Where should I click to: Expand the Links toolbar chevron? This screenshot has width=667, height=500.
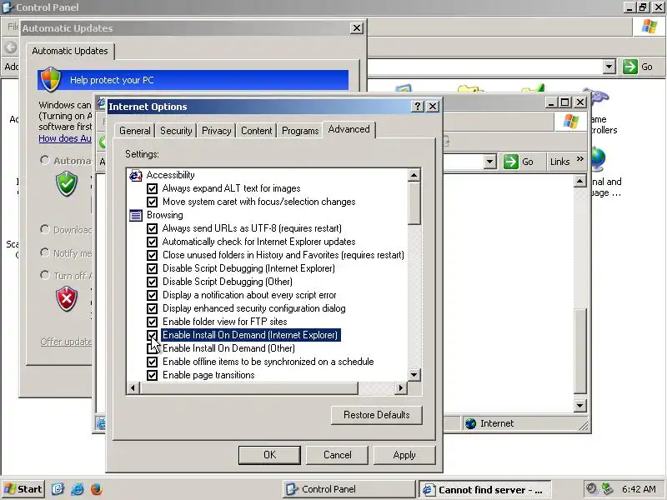point(579,159)
